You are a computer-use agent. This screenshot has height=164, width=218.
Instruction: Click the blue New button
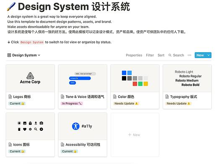[x=200, y=55]
